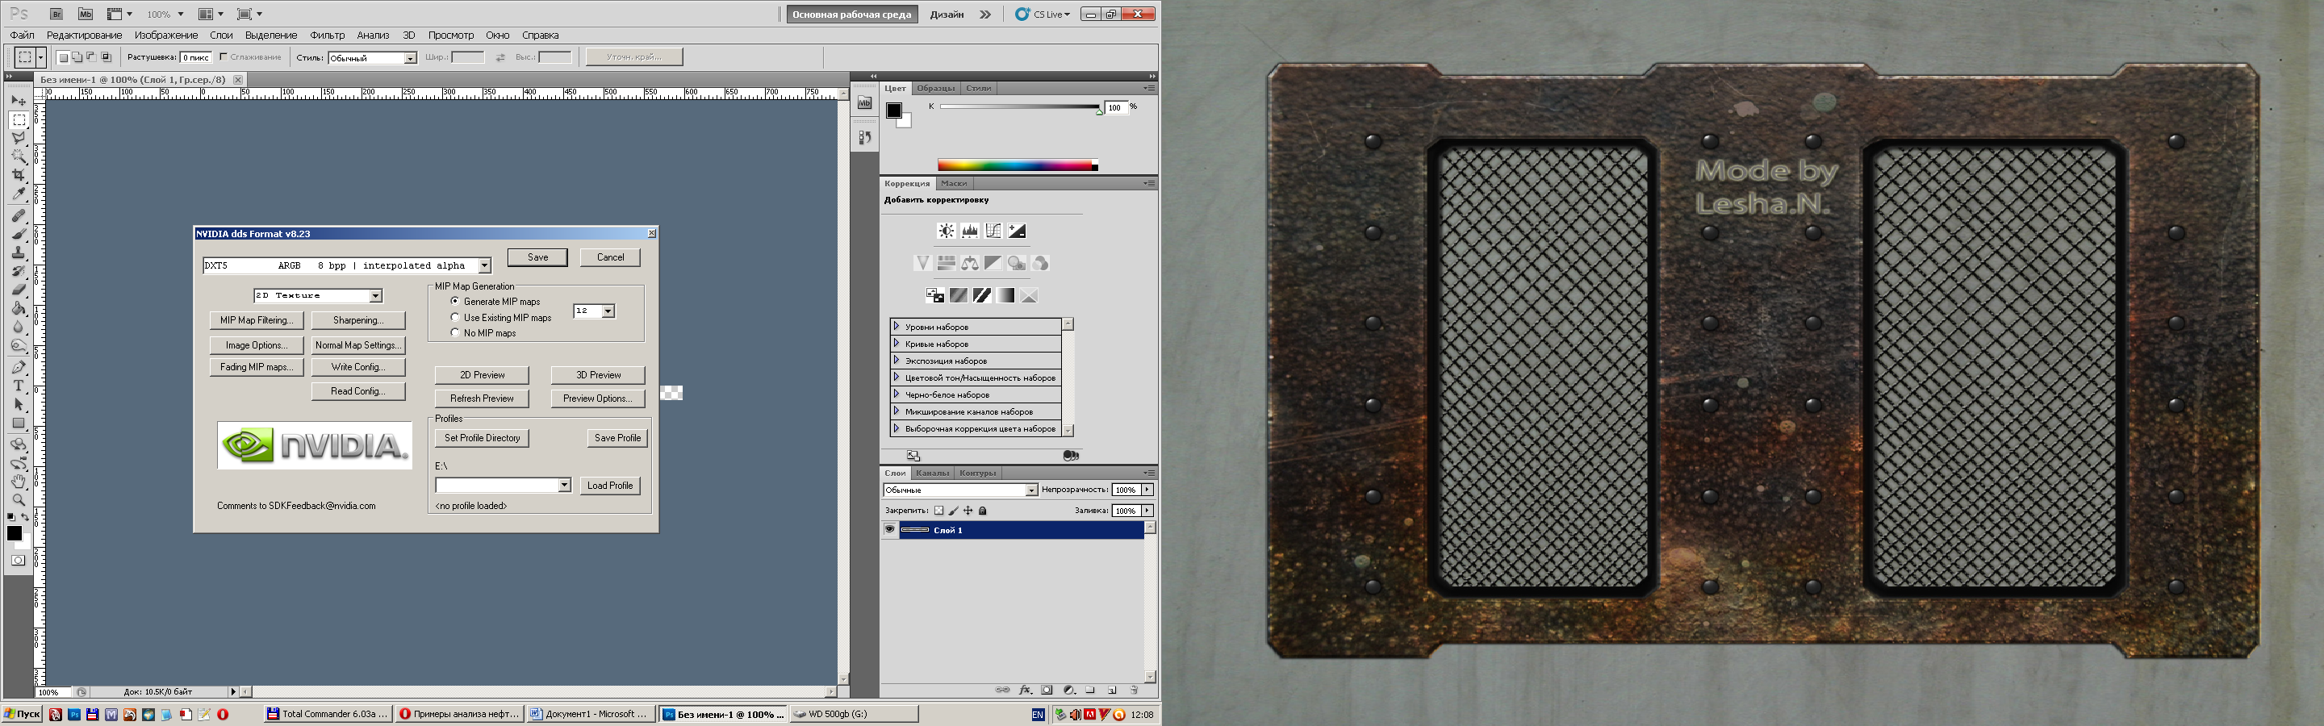
Task: Click the color spectrum ramp bar
Action: click(1016, 165)
